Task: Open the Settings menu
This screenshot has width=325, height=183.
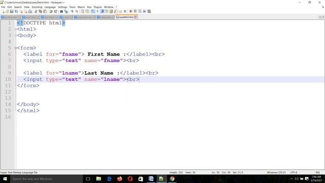Action: 62,7
